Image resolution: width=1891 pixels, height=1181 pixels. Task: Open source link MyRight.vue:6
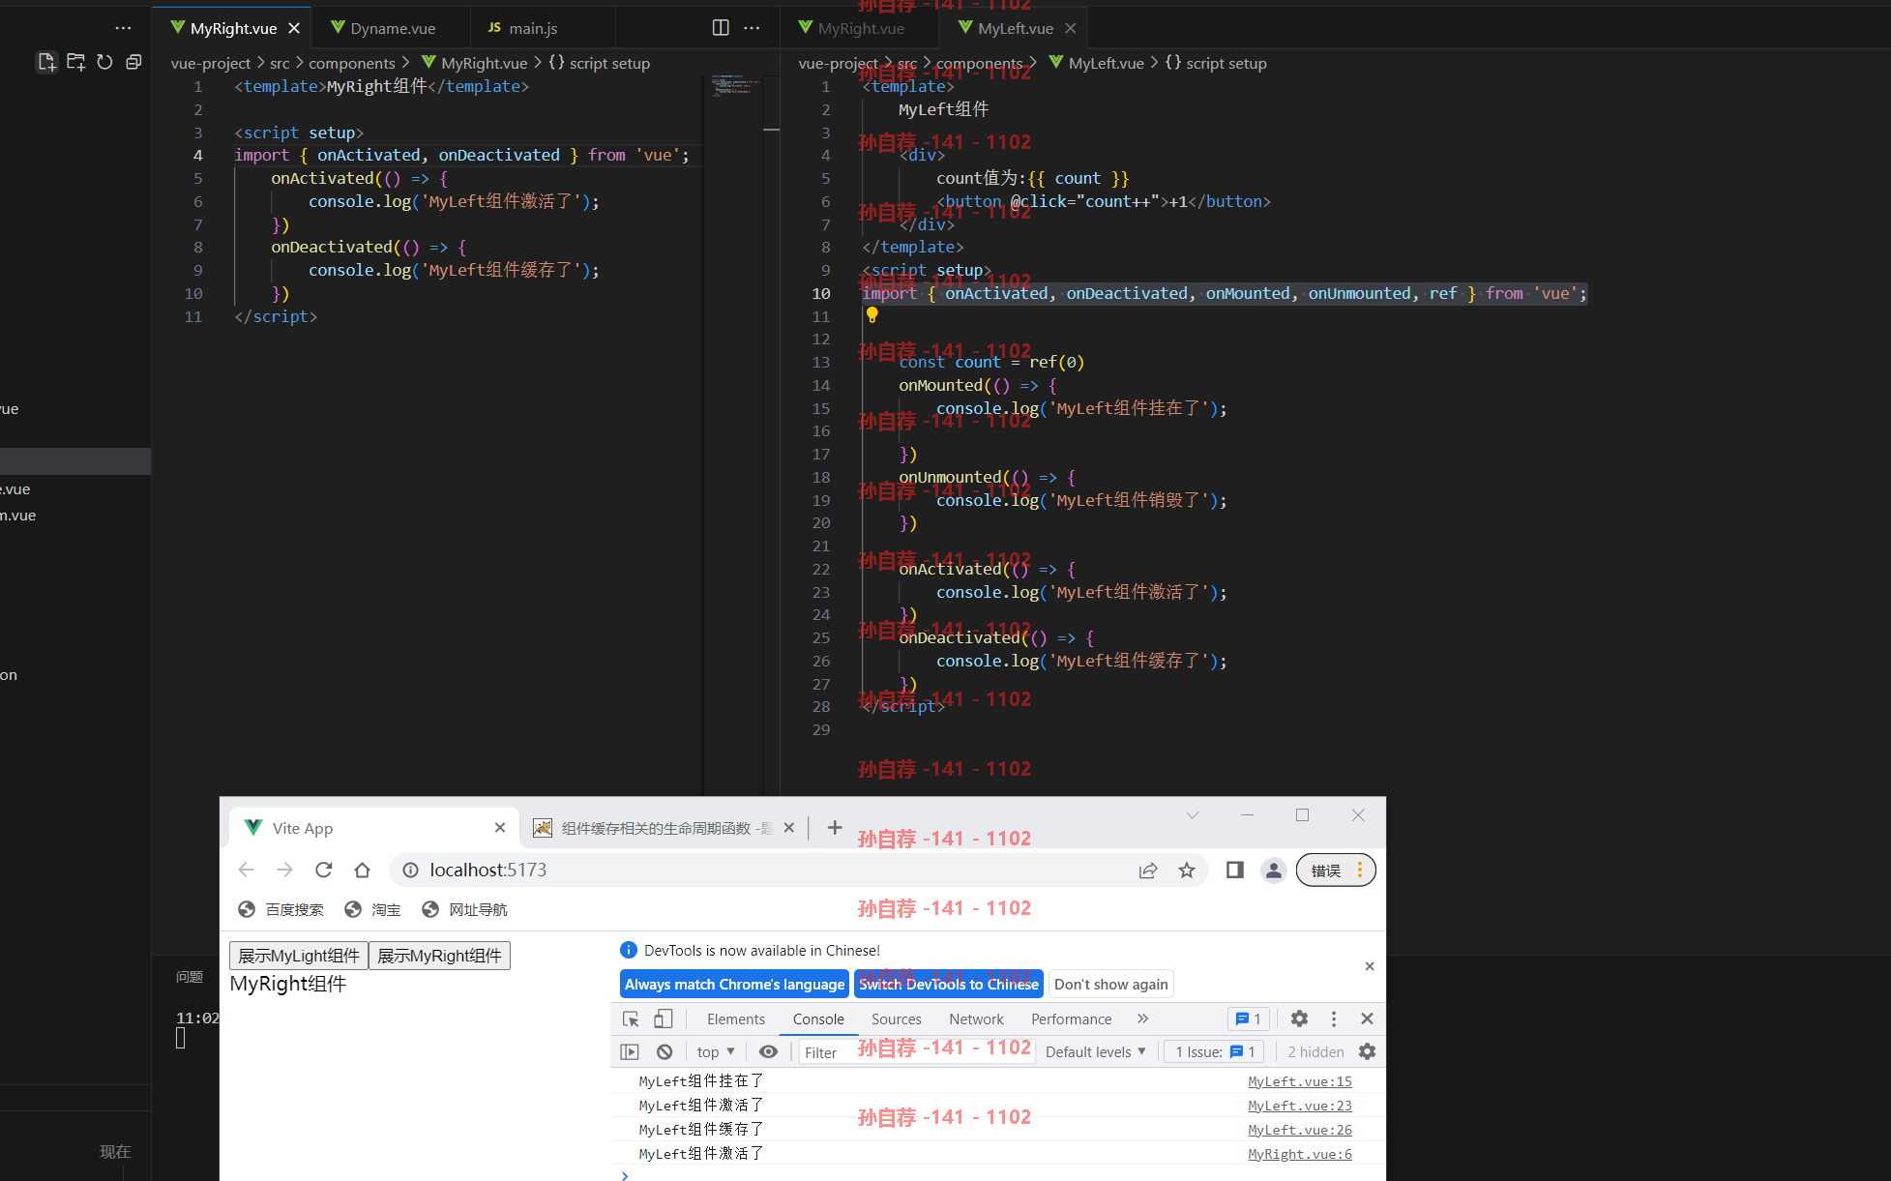[1299, 1154]
